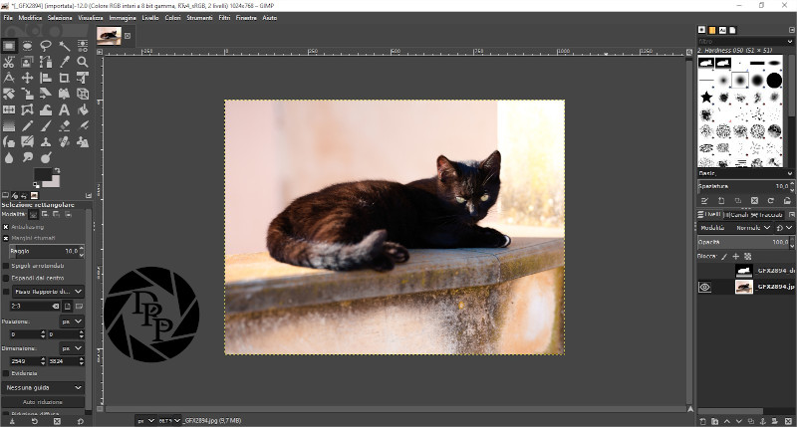Toggle the Antialiasing checkbox

click(6, 227)
